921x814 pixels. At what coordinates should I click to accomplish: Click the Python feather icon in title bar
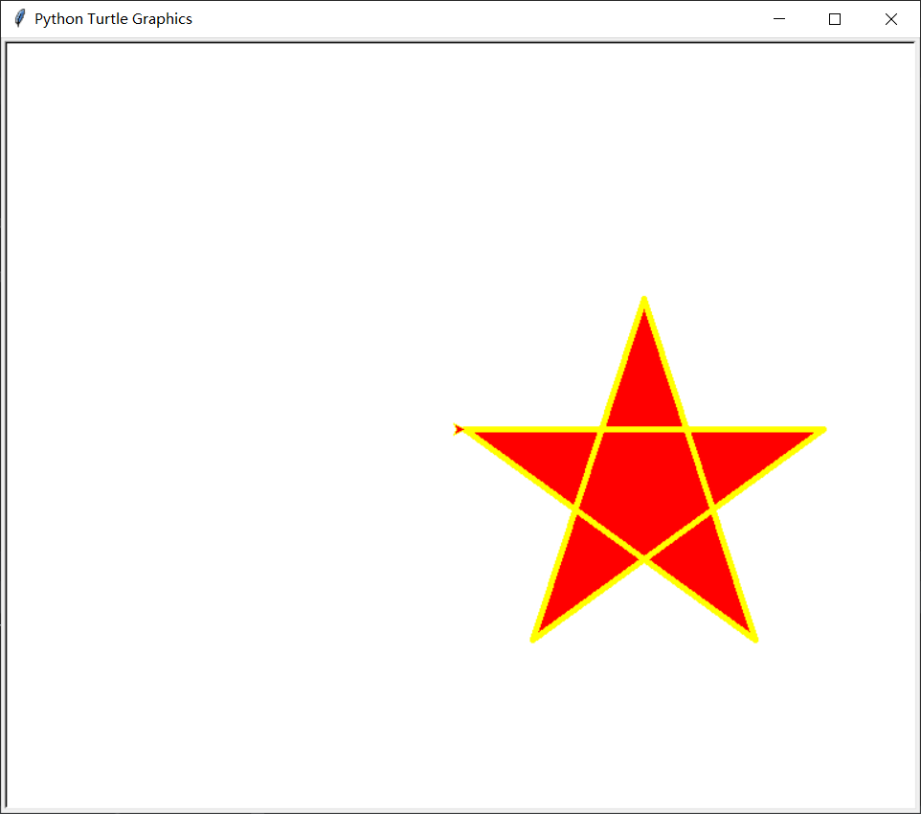[19, 19]
